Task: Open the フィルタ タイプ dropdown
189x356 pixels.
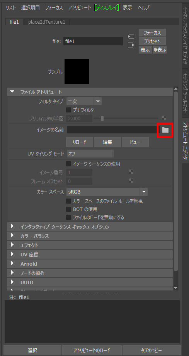Action: pos(84,101)
